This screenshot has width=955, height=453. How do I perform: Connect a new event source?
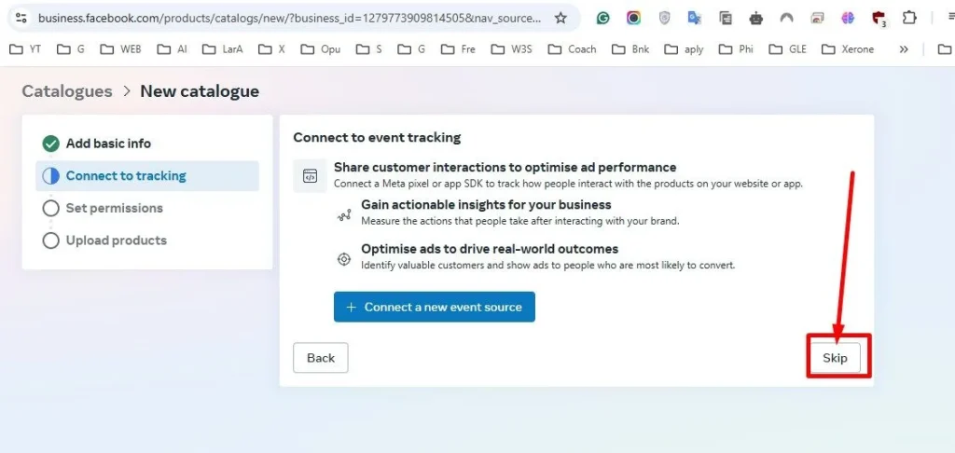(435, 307)
